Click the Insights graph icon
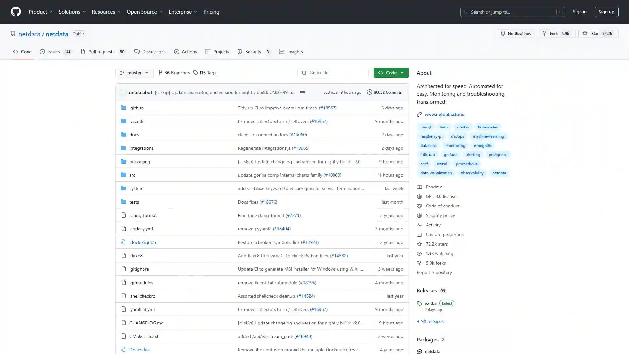 [x=281, y=52]
